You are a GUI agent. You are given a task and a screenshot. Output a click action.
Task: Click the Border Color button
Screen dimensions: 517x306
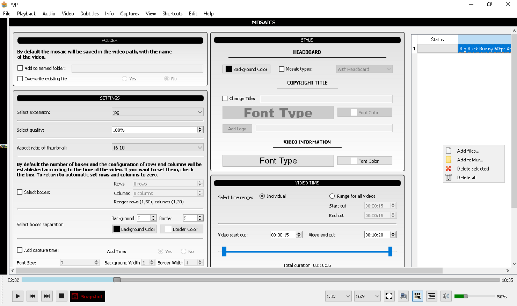(x=181, y=229)
